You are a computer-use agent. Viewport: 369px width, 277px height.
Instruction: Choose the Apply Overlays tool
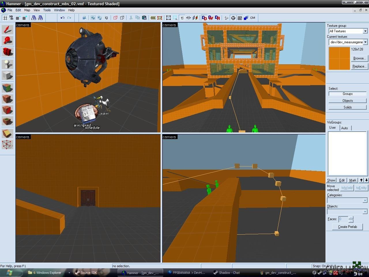point(7,121)
